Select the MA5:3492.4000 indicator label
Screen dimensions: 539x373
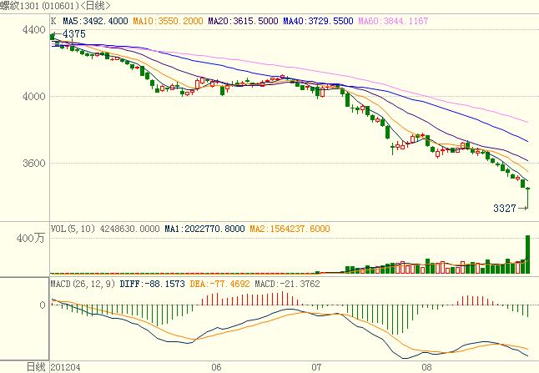click(x=95, y=21)
